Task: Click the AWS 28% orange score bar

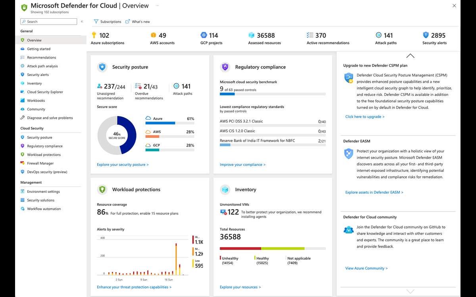Action: [170, 136]
